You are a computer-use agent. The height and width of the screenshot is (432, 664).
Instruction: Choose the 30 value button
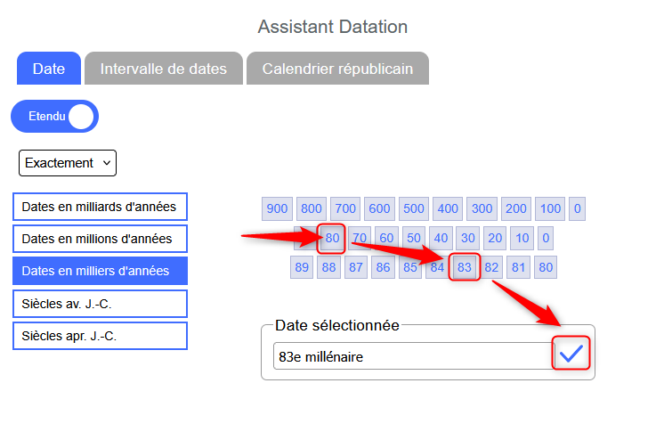click(x=467, y=238)
